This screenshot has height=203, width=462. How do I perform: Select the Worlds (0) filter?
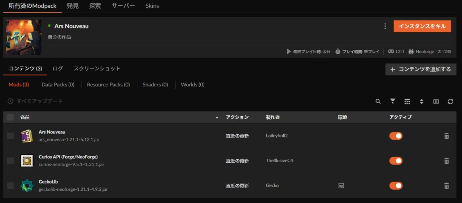(192, 85)
